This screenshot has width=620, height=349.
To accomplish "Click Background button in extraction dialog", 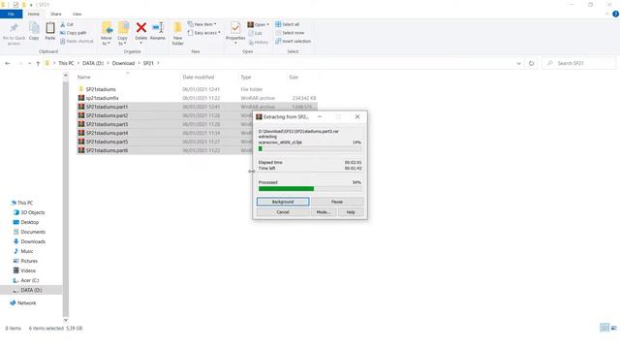I will 283,202.
